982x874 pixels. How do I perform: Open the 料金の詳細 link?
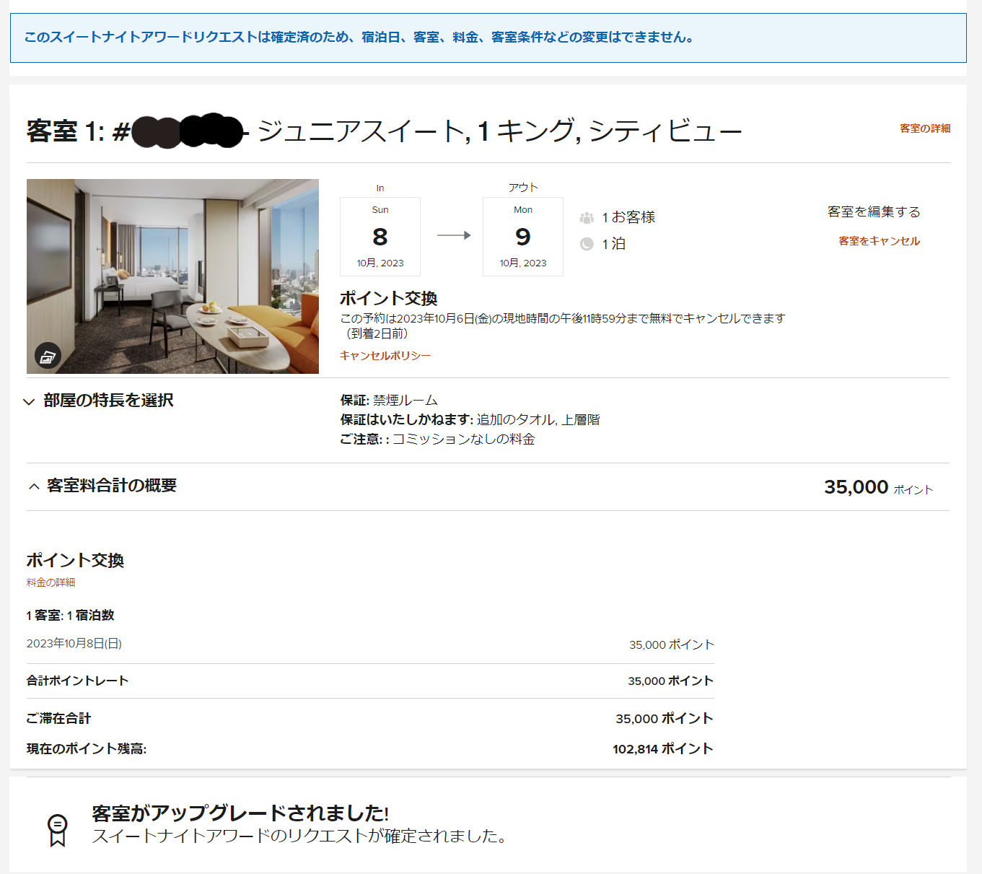[x=51, y=582]
